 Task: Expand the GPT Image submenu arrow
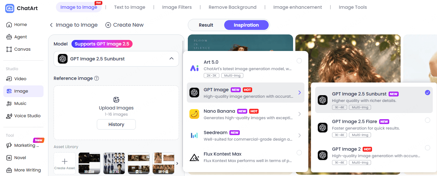tap(300, 93)
